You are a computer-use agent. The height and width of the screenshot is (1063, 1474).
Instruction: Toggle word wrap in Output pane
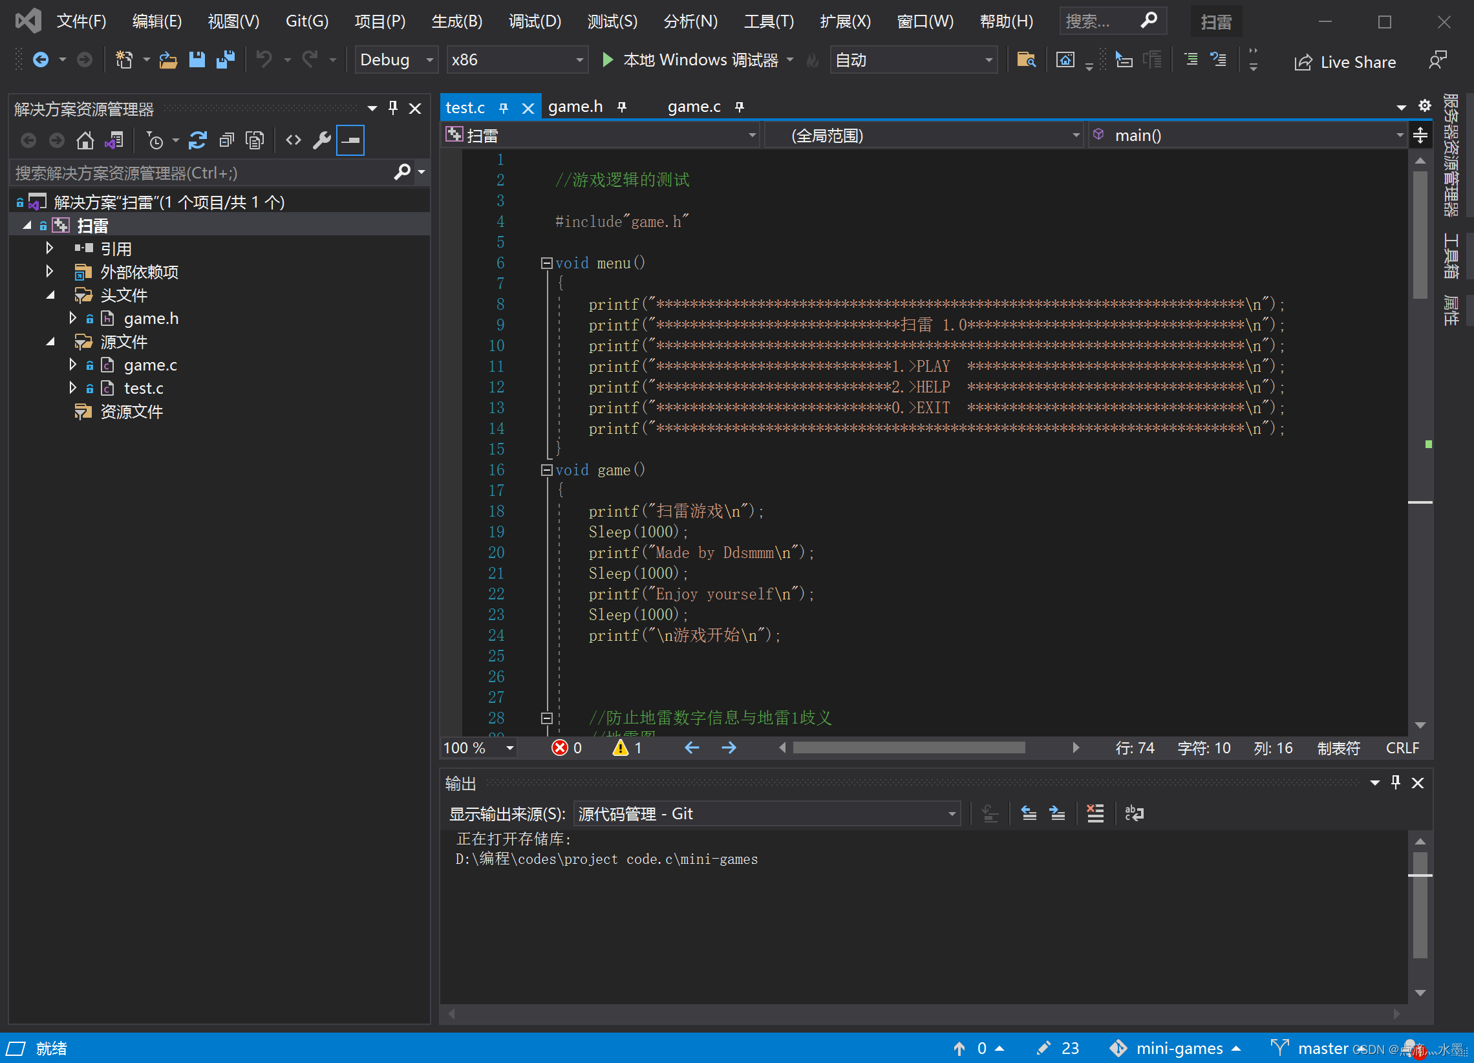[1134, 813]
